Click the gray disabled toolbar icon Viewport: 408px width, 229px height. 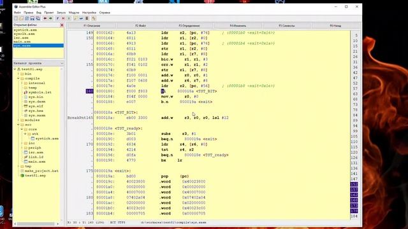(69, 18)
